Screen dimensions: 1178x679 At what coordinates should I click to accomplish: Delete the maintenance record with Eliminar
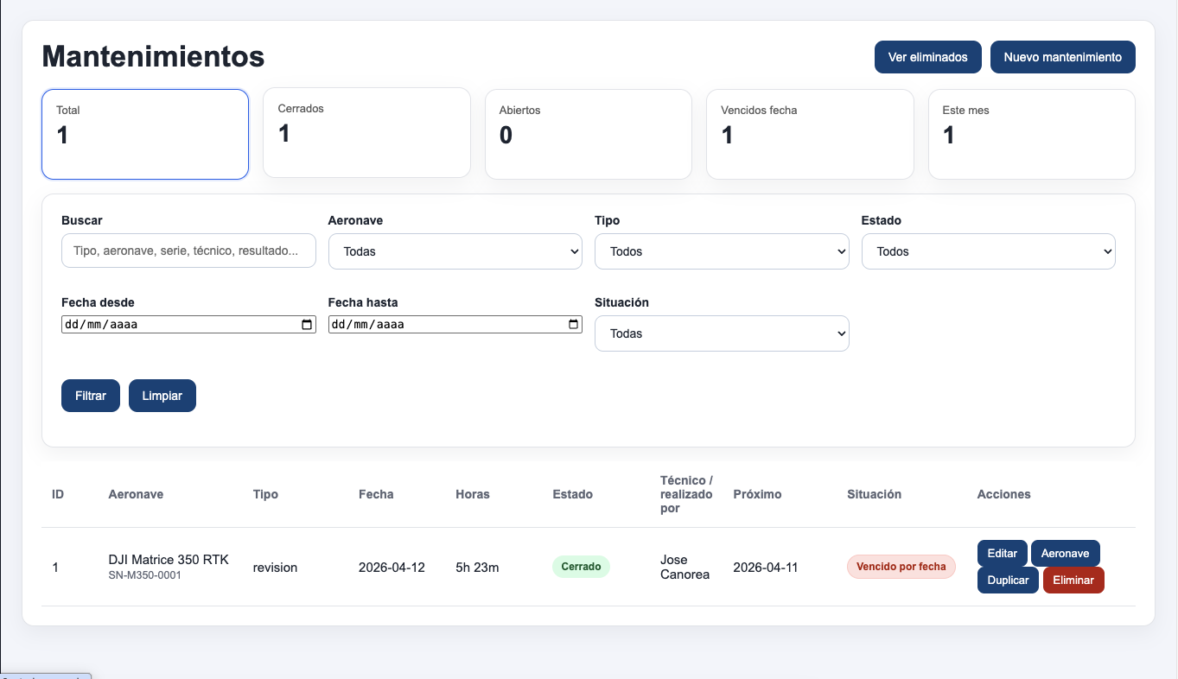[1073, 580]
